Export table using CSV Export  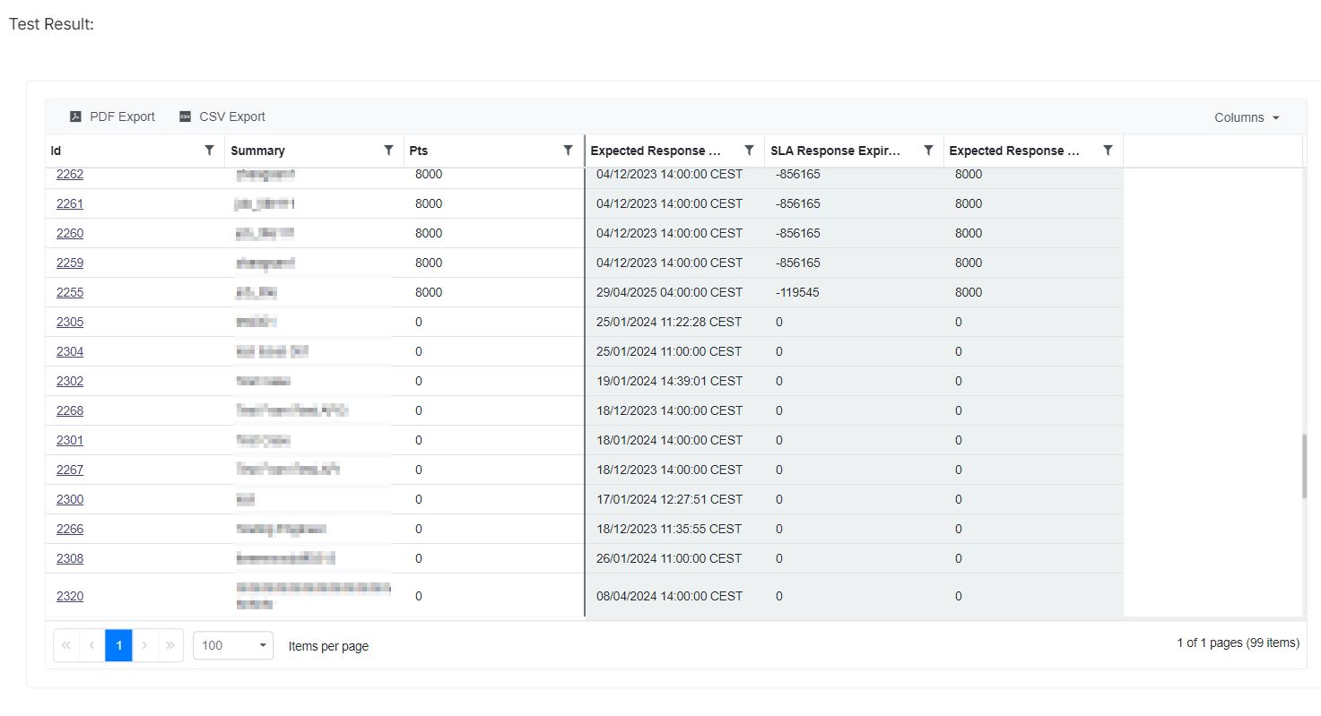point(222,116)
